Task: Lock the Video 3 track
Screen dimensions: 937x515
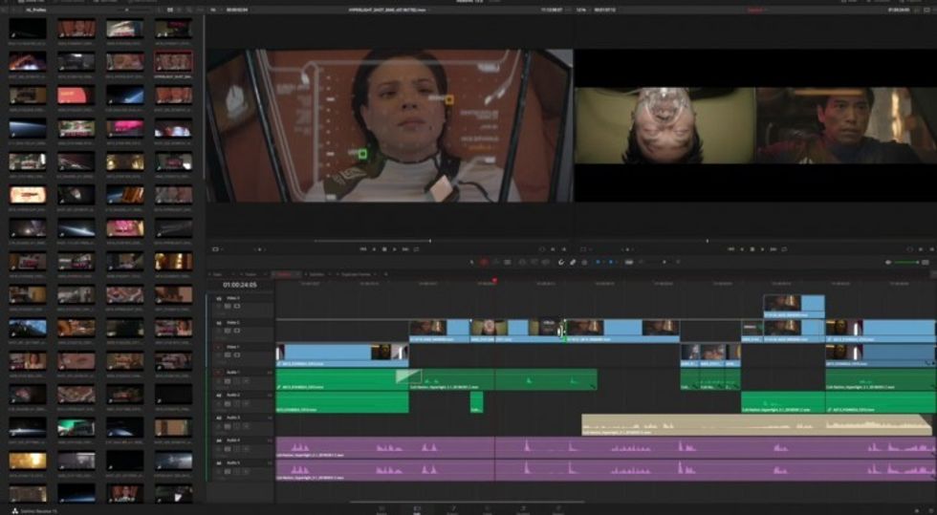Action: (219, 306)
